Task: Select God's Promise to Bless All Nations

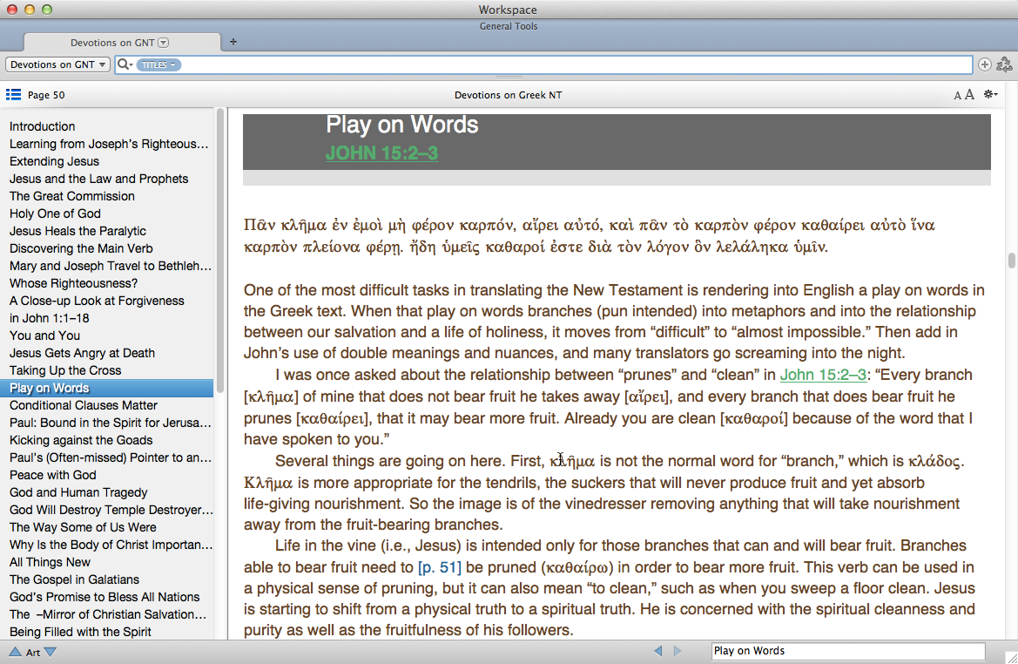Action: click(104, 597)
